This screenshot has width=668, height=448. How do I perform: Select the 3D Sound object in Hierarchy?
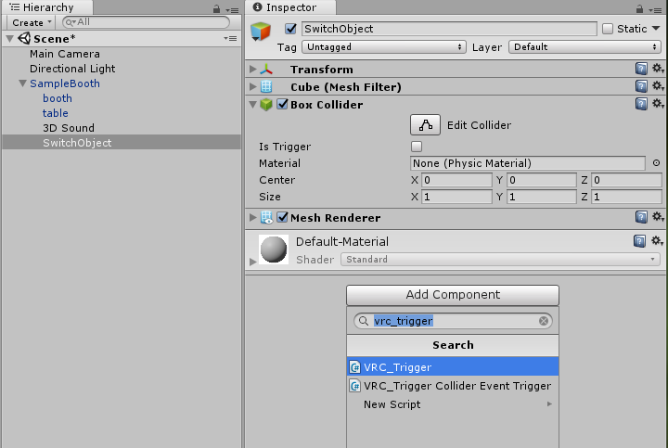(69, 128)
